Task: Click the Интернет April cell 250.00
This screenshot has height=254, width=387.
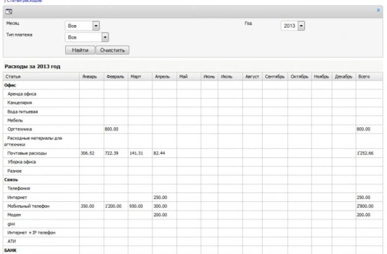Action: [x=161, y=197]
